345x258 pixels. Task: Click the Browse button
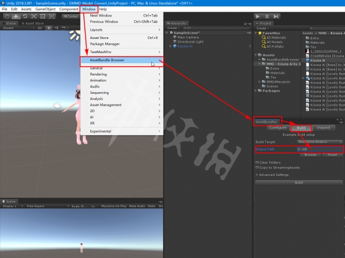coord(310,155)
